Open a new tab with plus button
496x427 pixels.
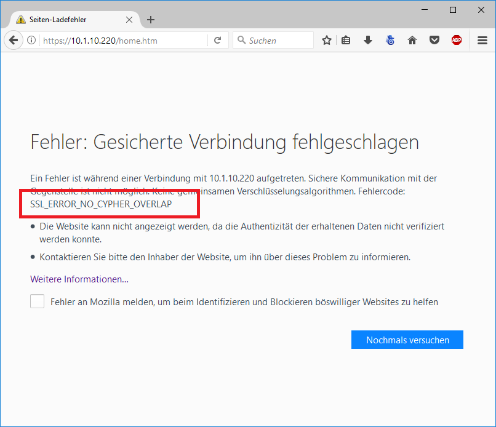151,20
